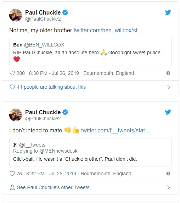Image resolution: width=180 pixels, height=203 pixels.
Task: Expand chevron next to 'See Paul Chuckle's other Tweets'
Action: point(169,187)
